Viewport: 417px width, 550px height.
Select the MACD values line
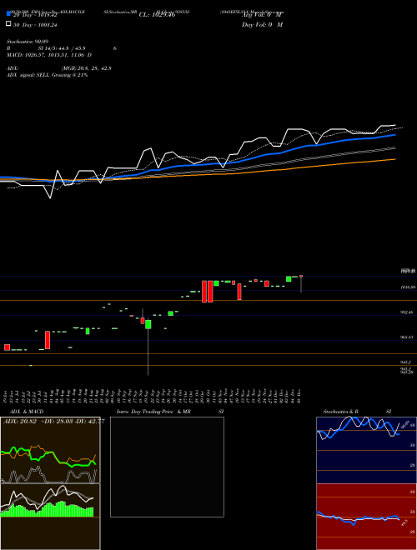[49, 55]
